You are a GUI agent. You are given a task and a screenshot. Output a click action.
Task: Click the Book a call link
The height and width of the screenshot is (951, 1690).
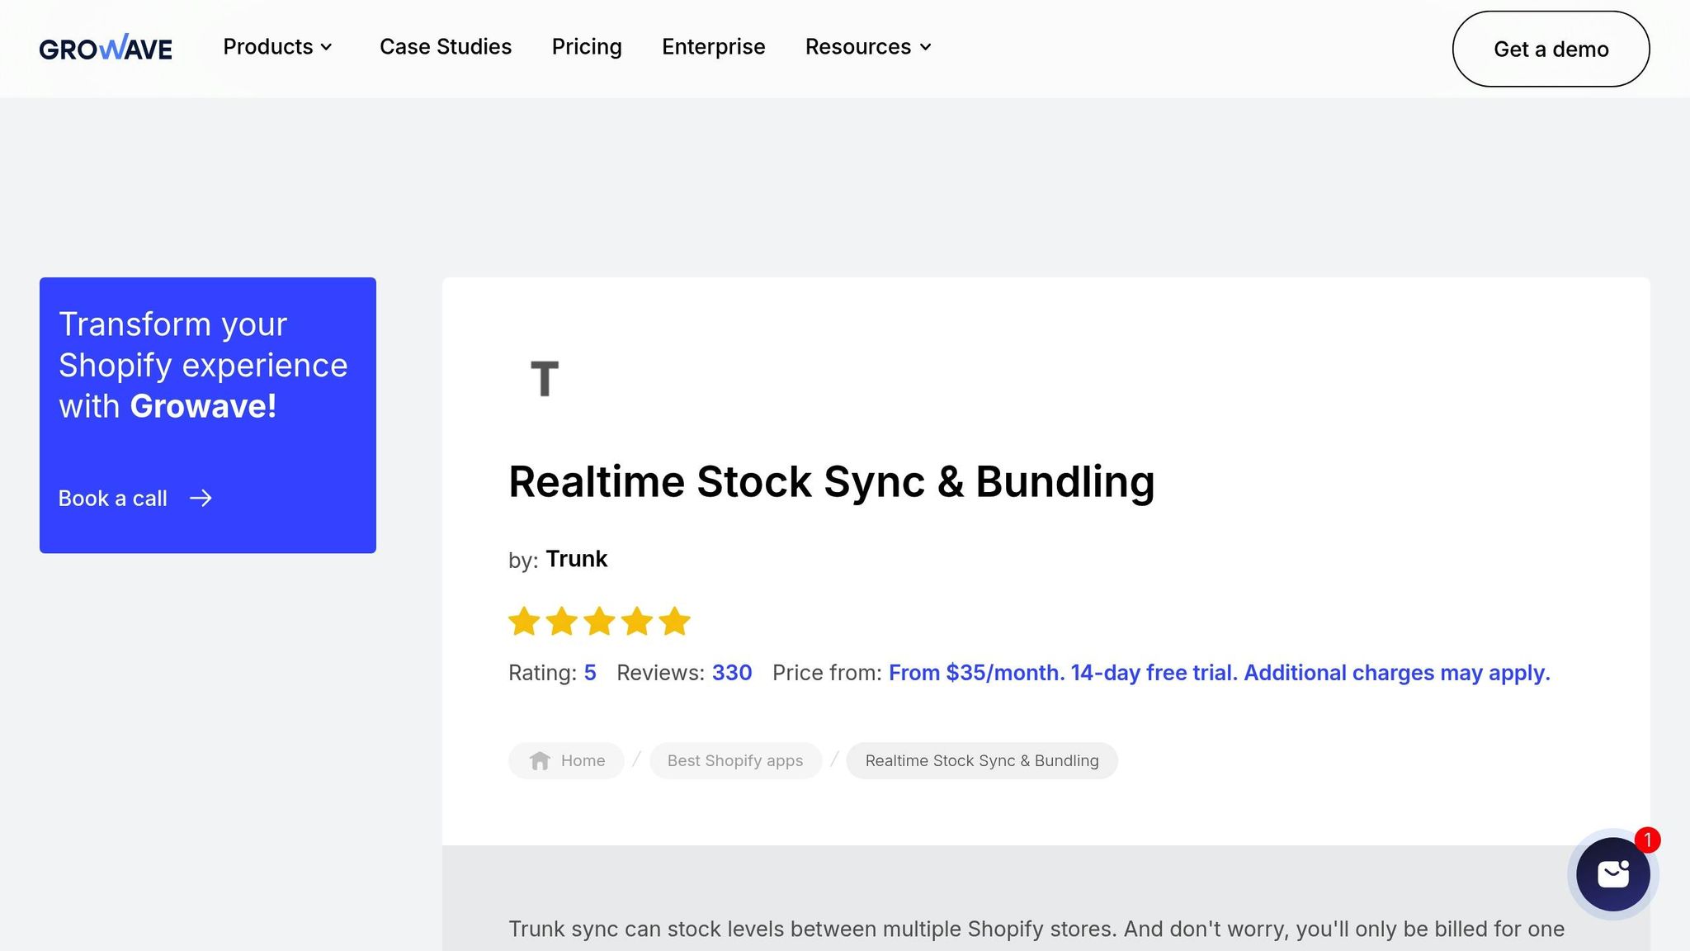click(x=135, y=499)
